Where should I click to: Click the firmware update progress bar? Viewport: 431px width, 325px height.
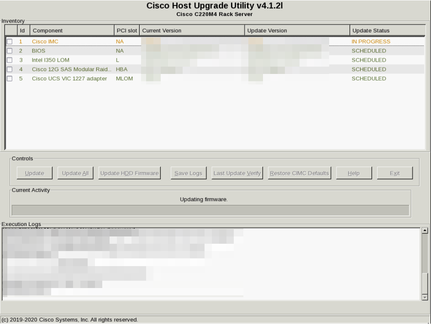[210, 210]
